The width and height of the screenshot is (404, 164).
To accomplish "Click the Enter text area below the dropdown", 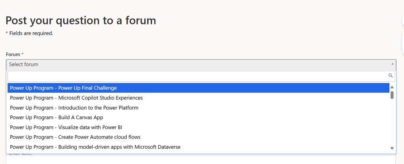I will click(x=201, y=158).
